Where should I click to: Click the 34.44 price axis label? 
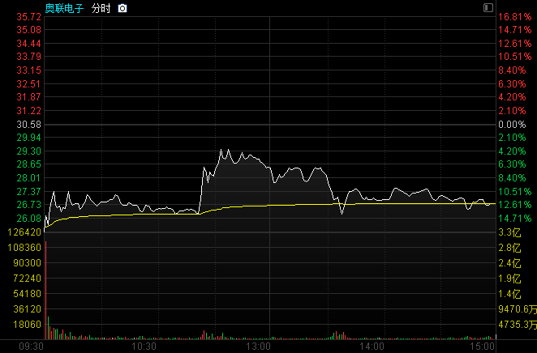tap(28, 44)
